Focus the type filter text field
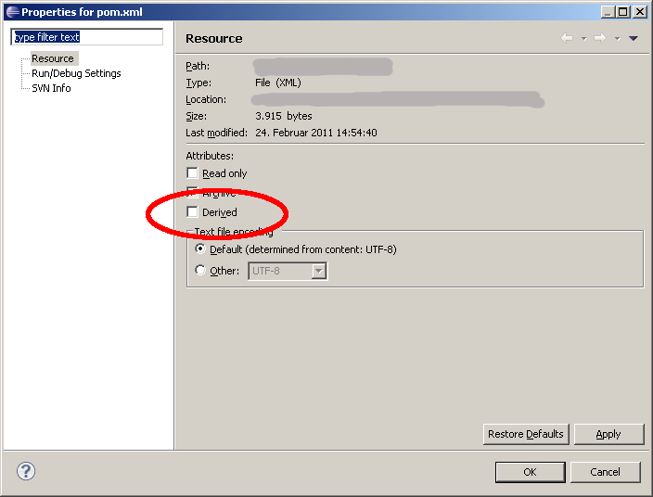653x497 pixels. click(x=86, y=37)
